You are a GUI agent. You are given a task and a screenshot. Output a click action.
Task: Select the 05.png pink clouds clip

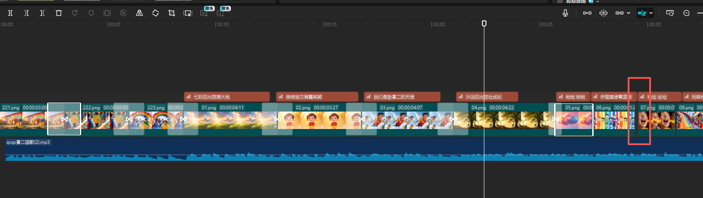point(574,120)
